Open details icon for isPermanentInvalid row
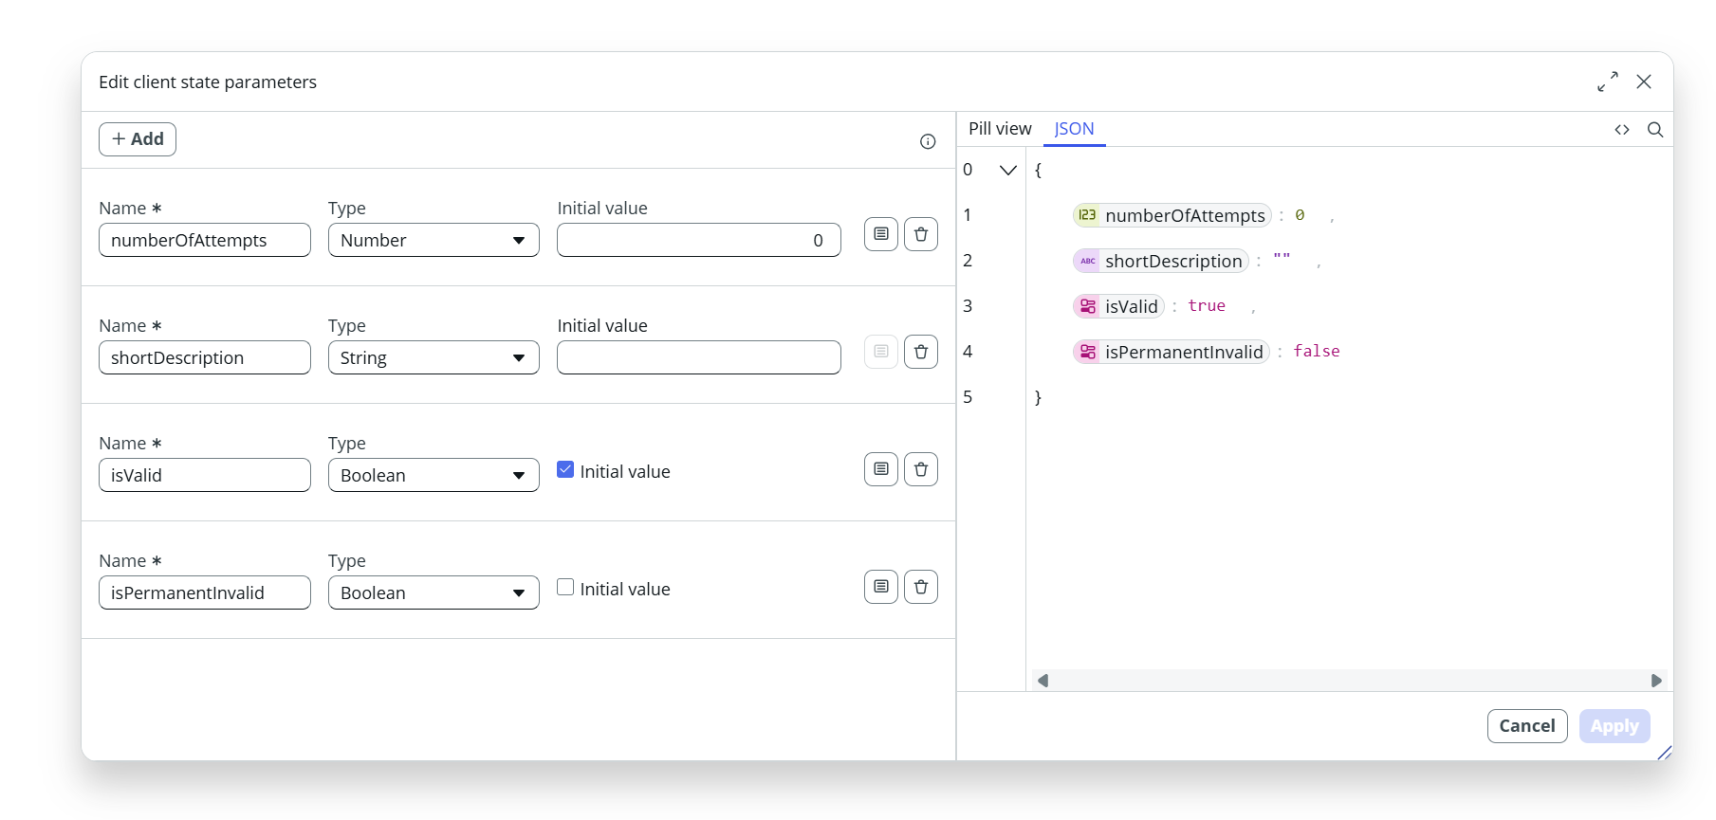The image size is (1716, 820). (x=880, y=587)
